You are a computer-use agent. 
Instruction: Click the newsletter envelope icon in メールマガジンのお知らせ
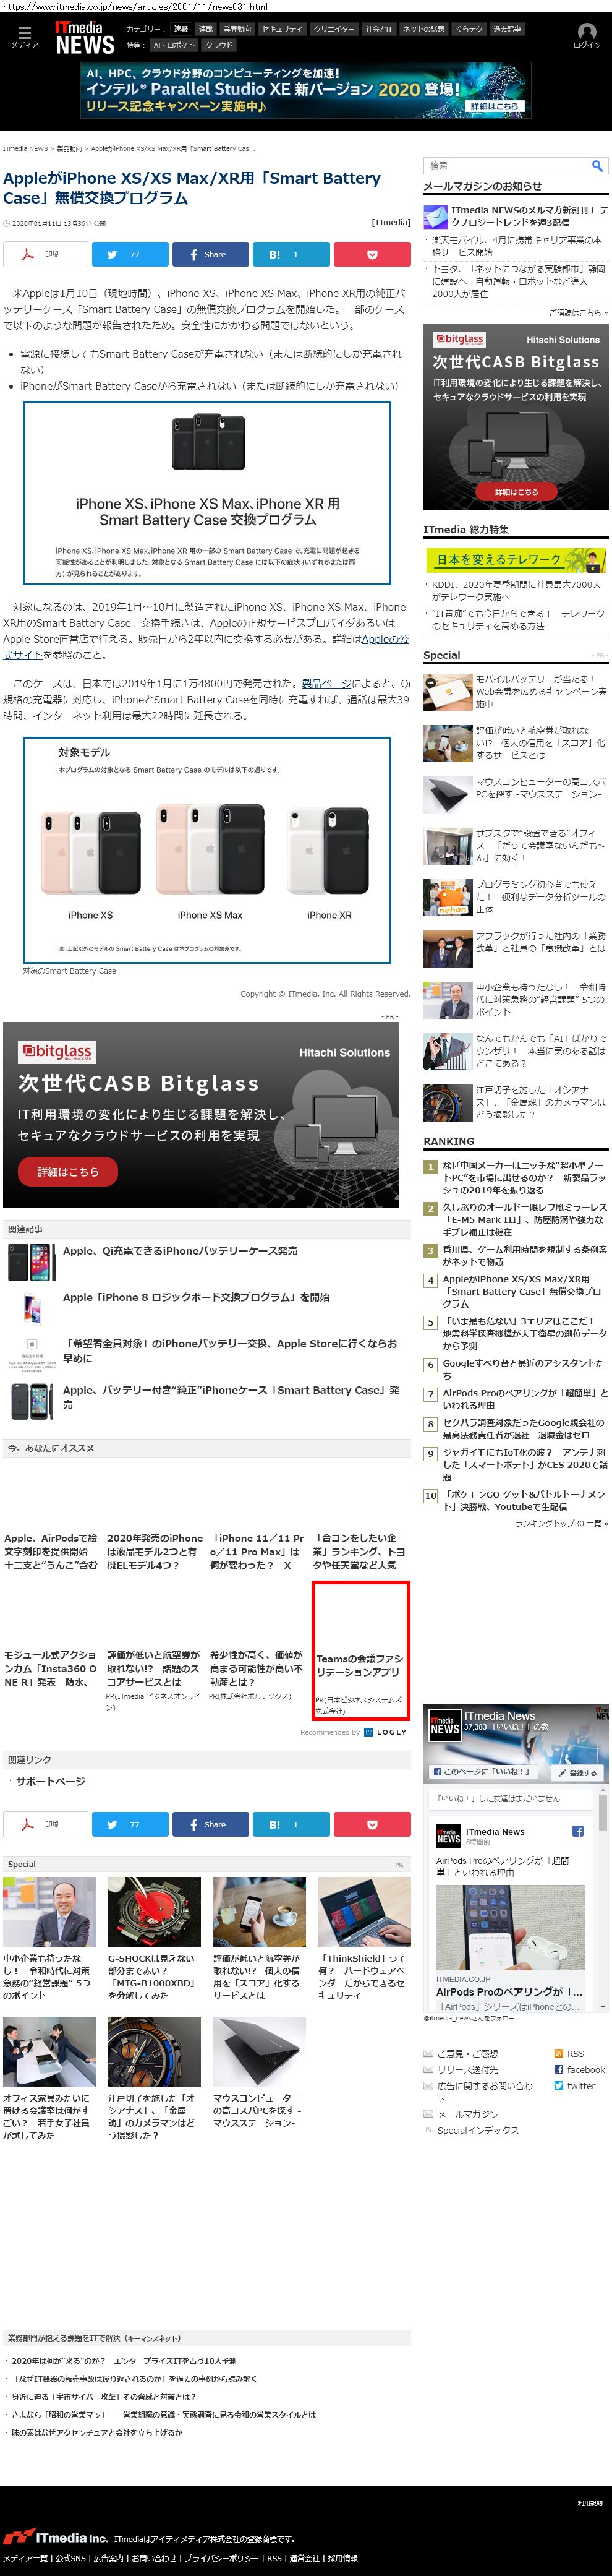tap(435, 216)
